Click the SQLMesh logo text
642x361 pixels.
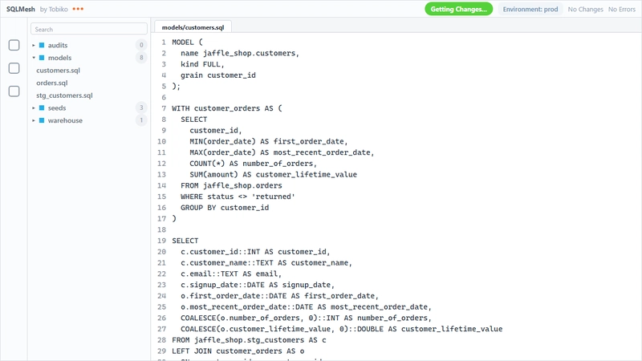[x=21, y=9]
